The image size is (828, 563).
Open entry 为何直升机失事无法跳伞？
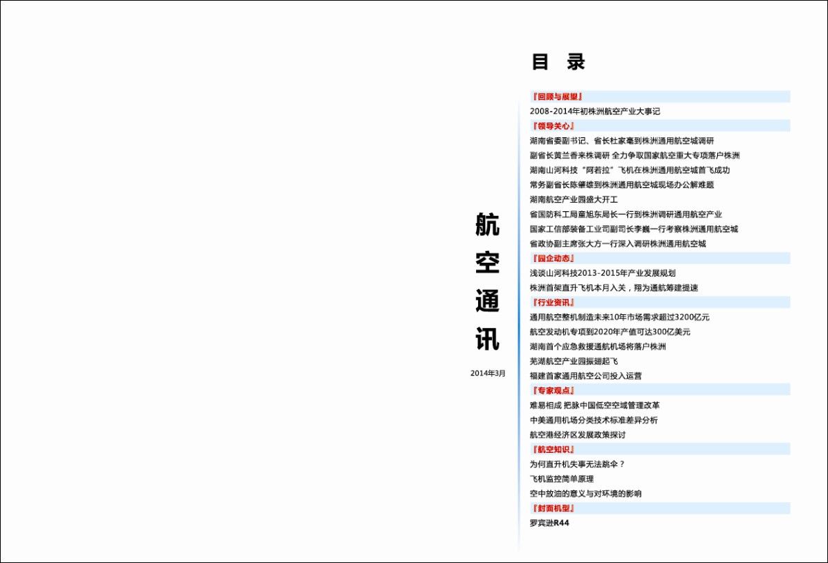click(578, 464)
